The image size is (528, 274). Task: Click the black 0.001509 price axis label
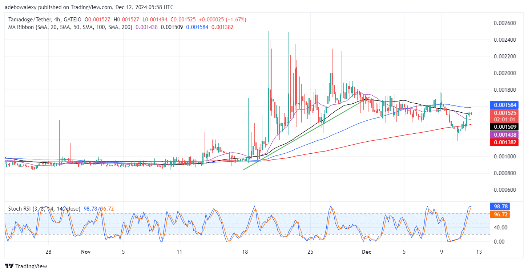504,127
